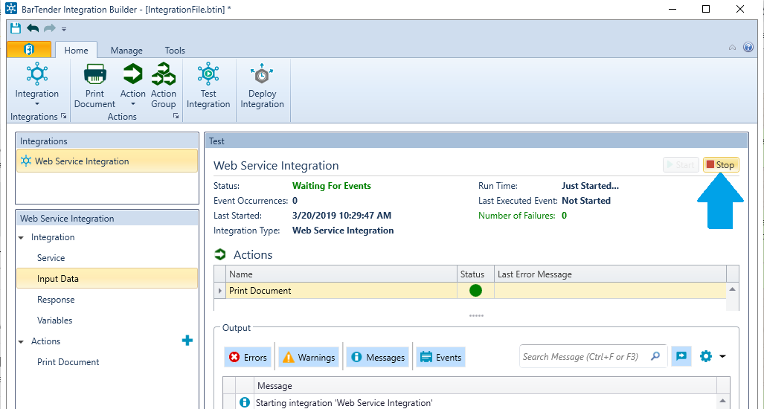764x409 pixels.
Task: Open the Help question mark icon
Action: pos(748,48)
